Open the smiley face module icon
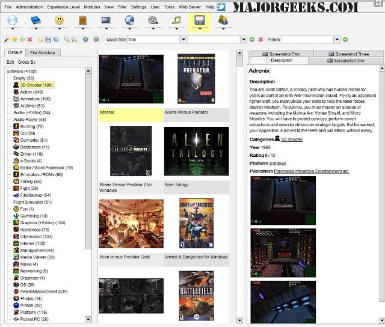 [x=59, y=20]
